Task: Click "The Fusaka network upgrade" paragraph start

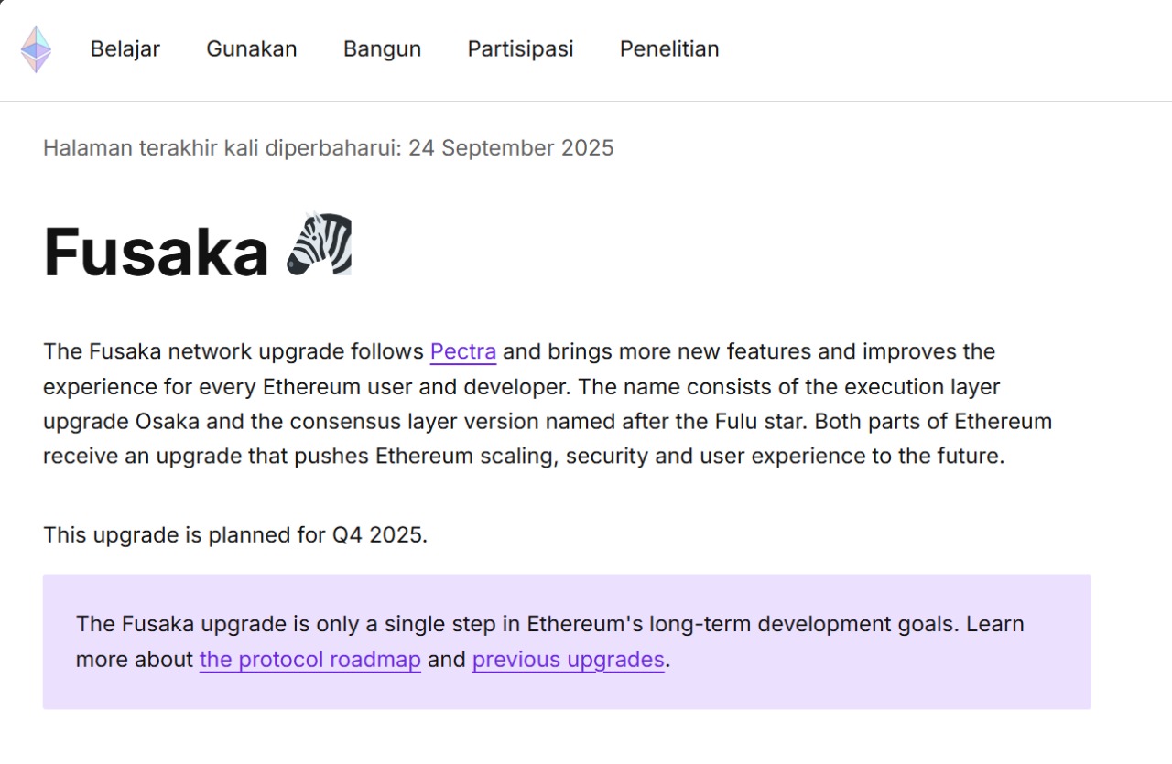Action: tap(146, 351)
